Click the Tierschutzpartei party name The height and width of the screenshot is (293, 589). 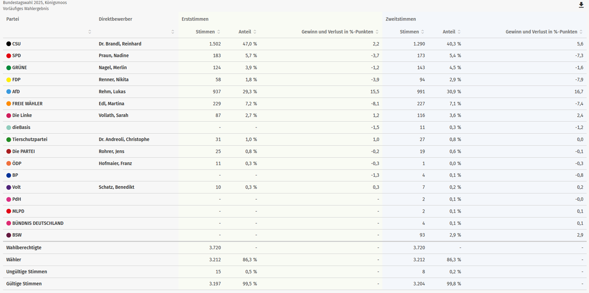pyautogui.click(x=29, y=140)
